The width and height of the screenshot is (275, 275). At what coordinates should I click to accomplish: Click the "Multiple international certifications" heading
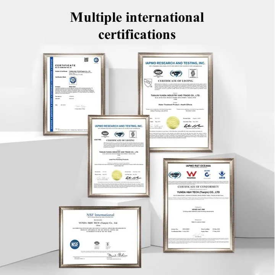(137, 26)
